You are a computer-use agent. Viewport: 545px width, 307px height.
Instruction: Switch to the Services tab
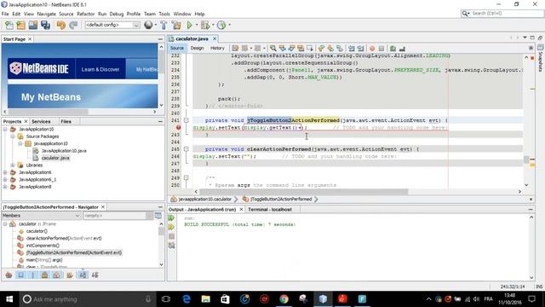41,121
